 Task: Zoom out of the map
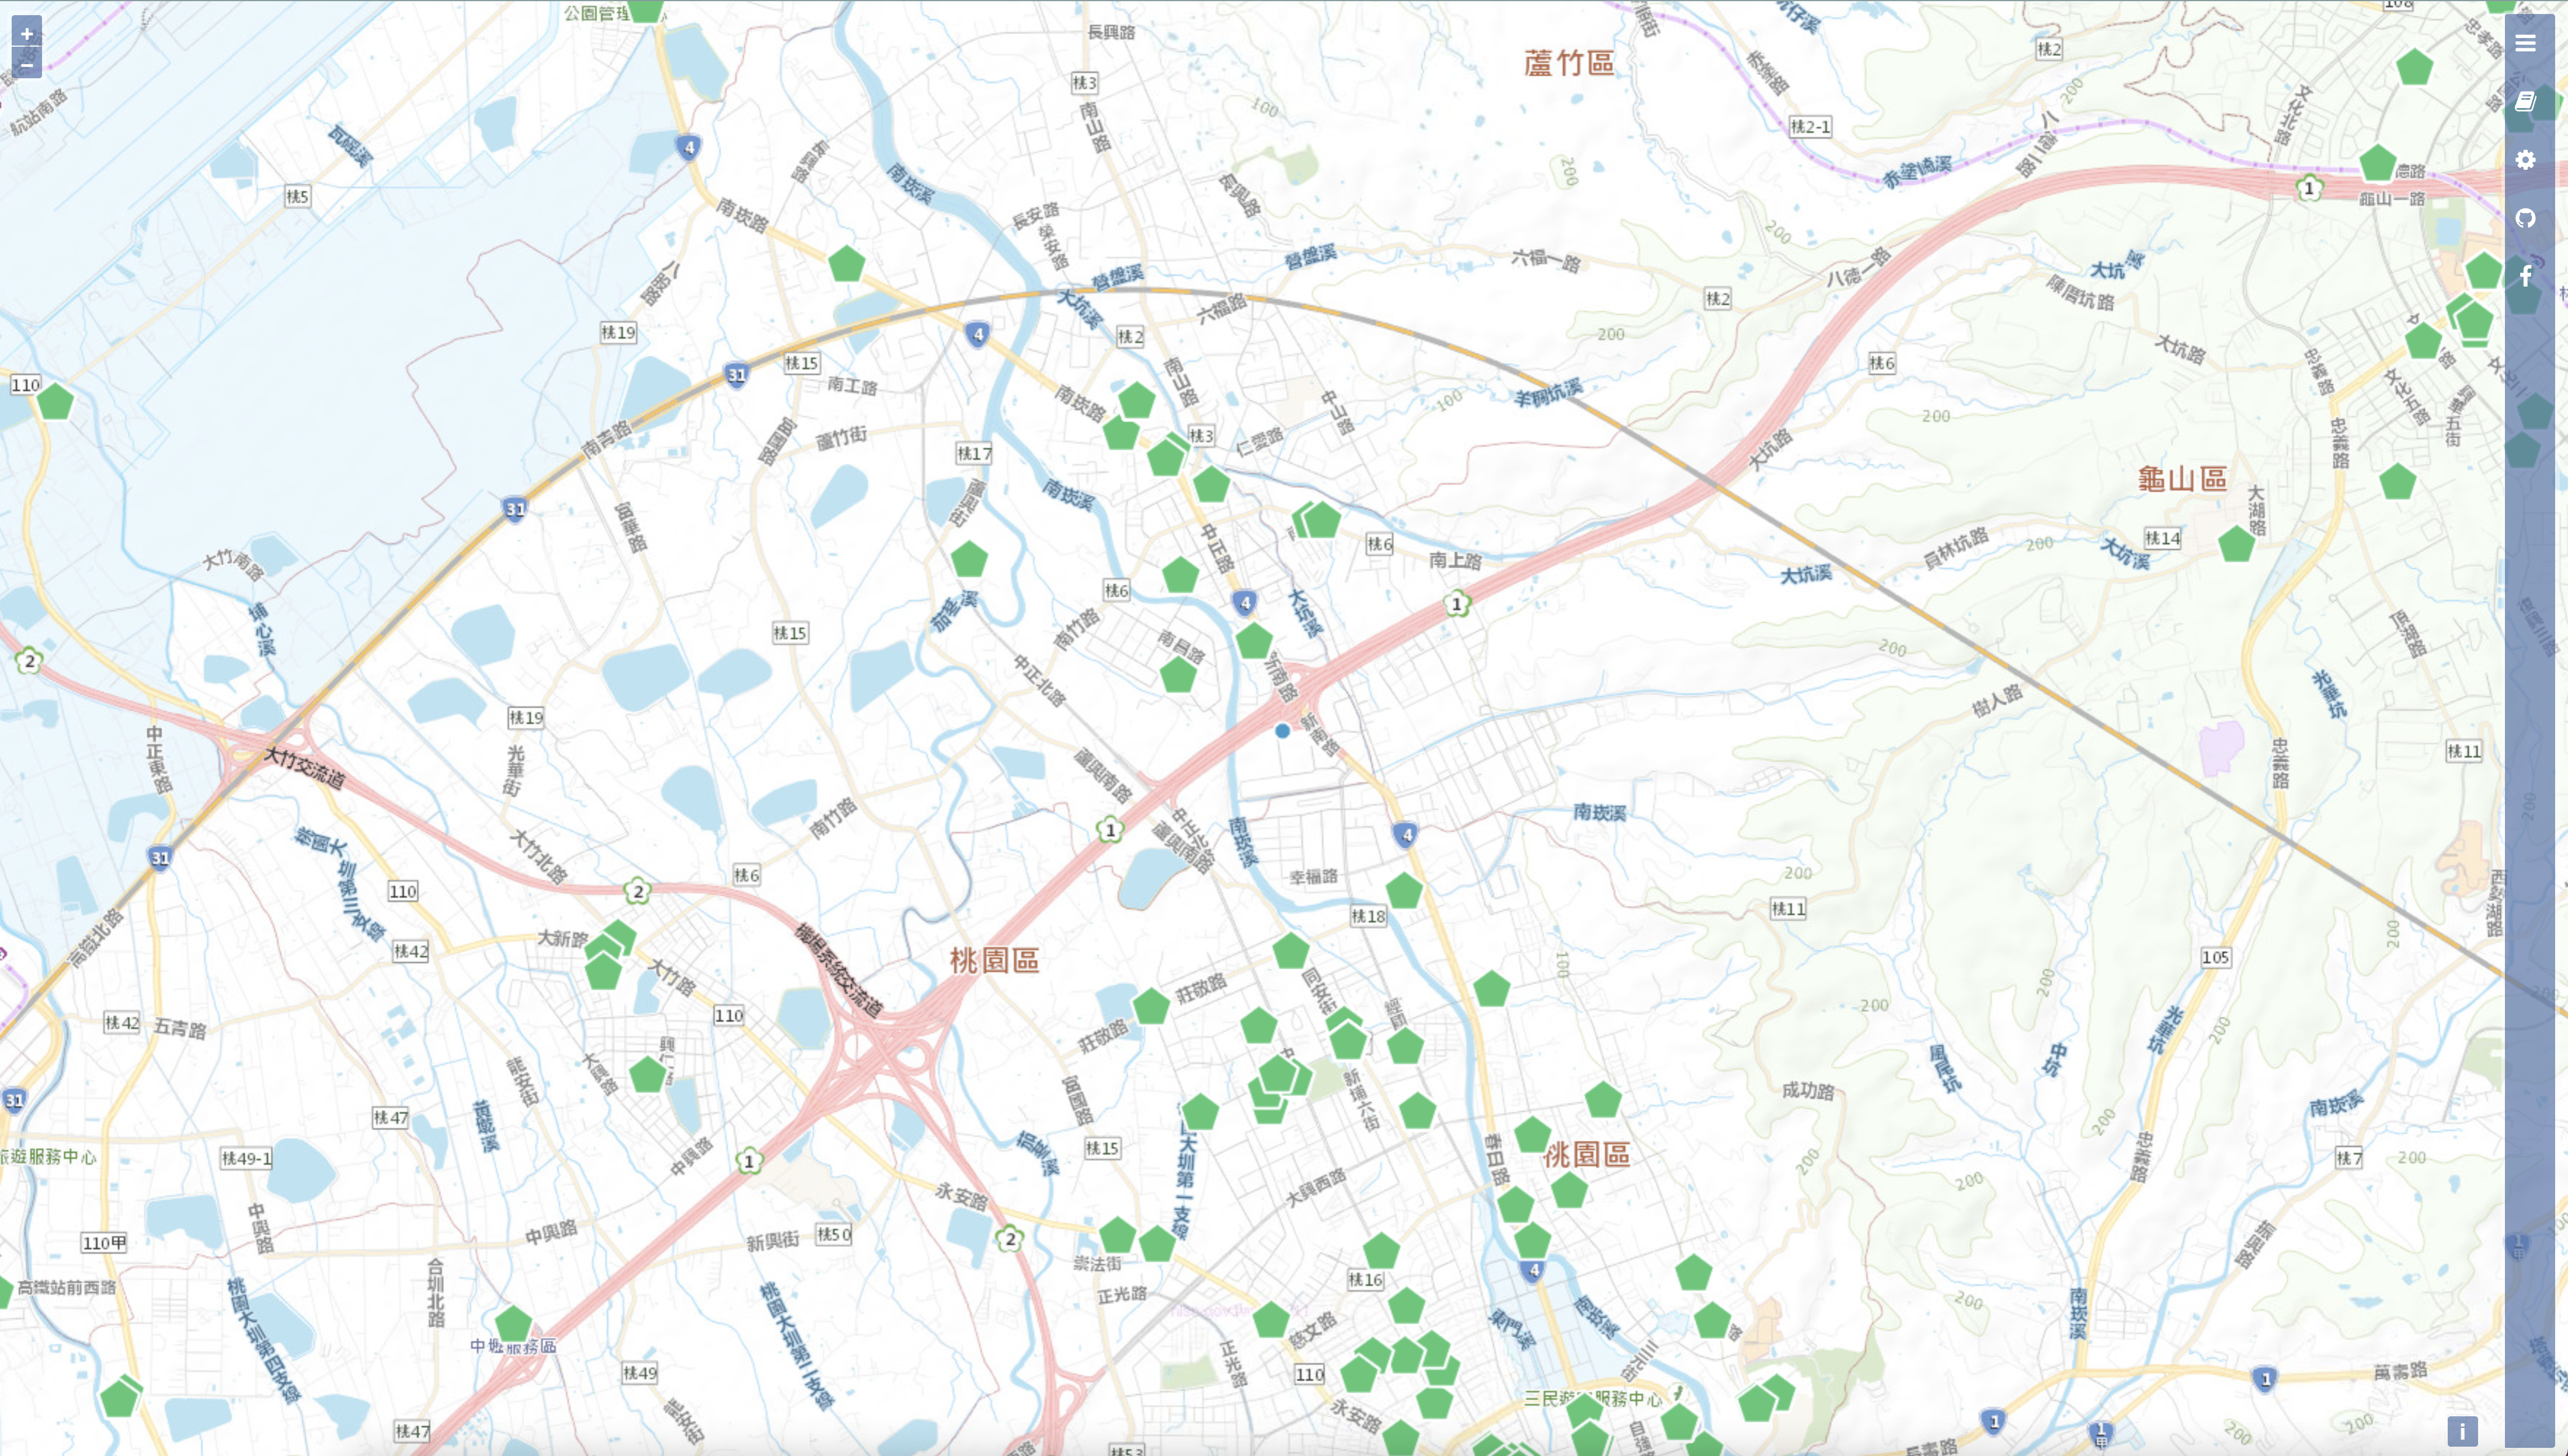[27, 65]
